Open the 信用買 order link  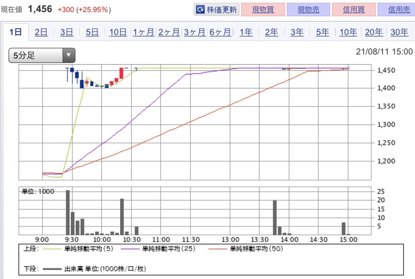(354, 10)
